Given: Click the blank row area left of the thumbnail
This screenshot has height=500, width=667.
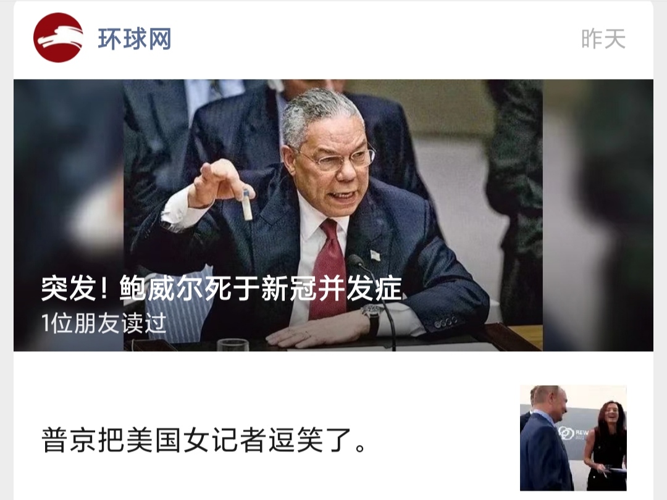Looking at the screenshot, I should coord(442,440).
